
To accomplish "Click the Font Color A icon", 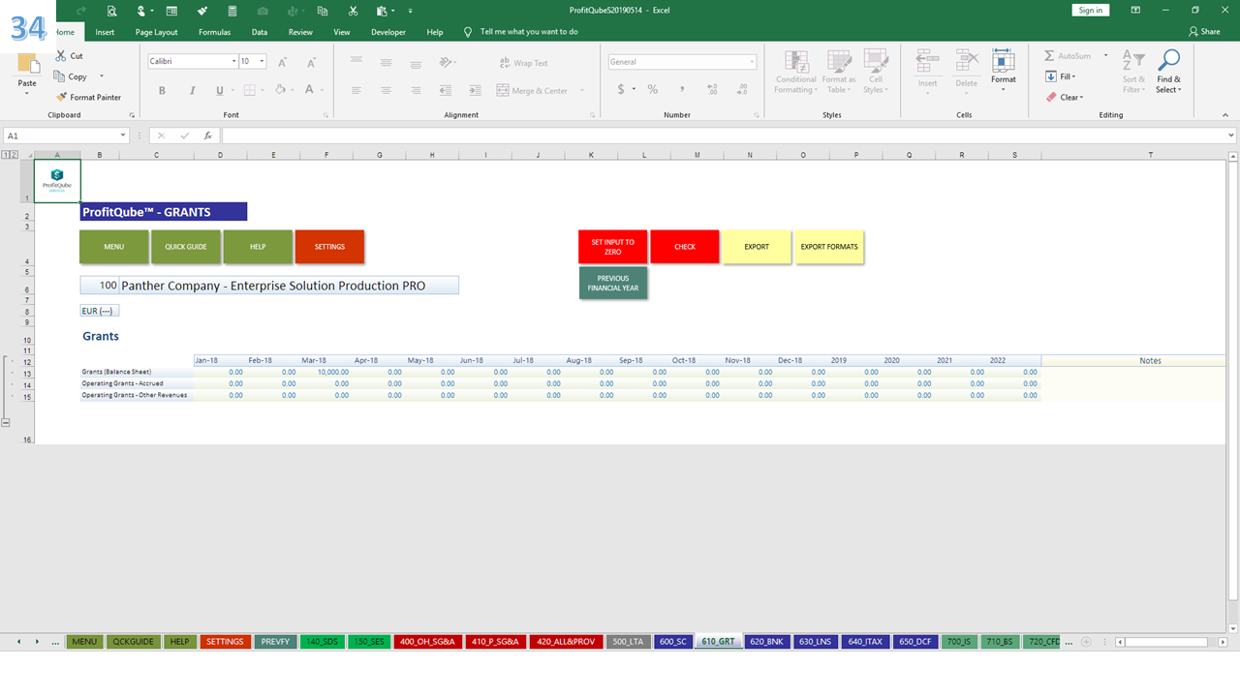I will coord(309,90).
